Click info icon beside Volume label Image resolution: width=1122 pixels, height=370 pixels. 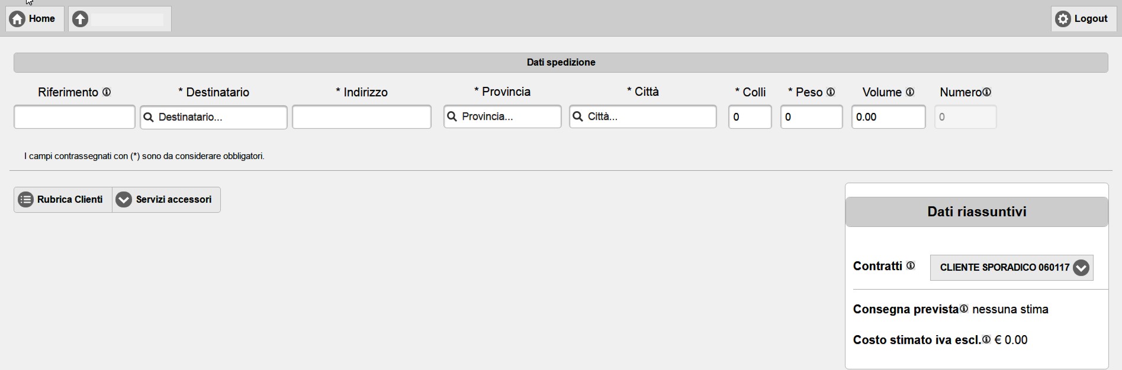click(910, 92)
